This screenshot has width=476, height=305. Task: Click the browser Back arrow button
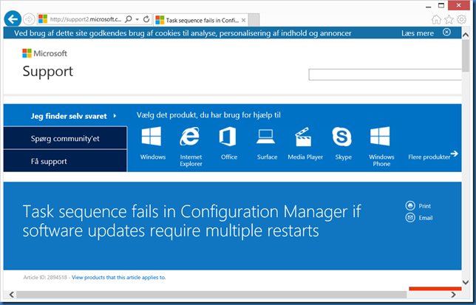pyautogui.click(x=12, y=18)
